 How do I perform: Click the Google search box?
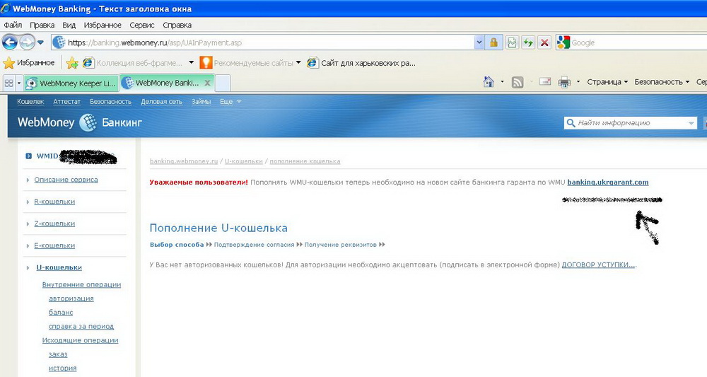click(x=638, y=43)
